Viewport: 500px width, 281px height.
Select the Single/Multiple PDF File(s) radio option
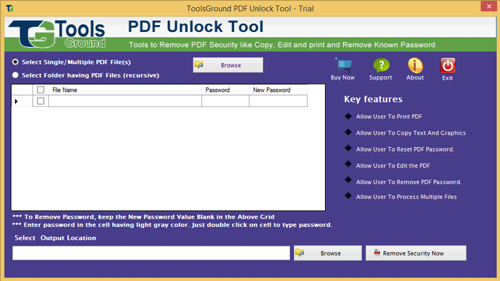(15, 62)
